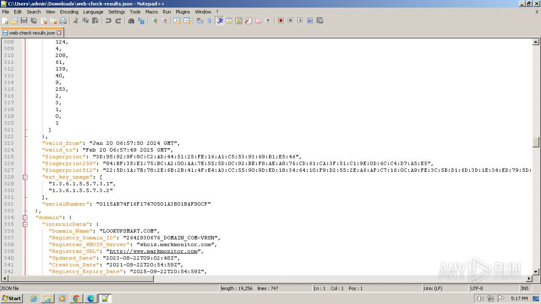
Task: Click the vertical scrollbar thumb
Action: click(536, 142)
